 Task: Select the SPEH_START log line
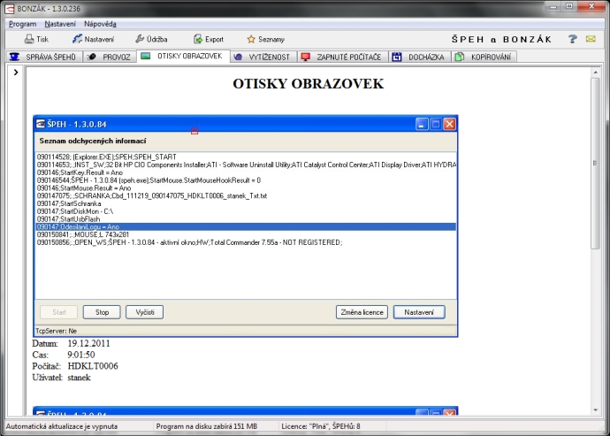[x=107, y=157]
